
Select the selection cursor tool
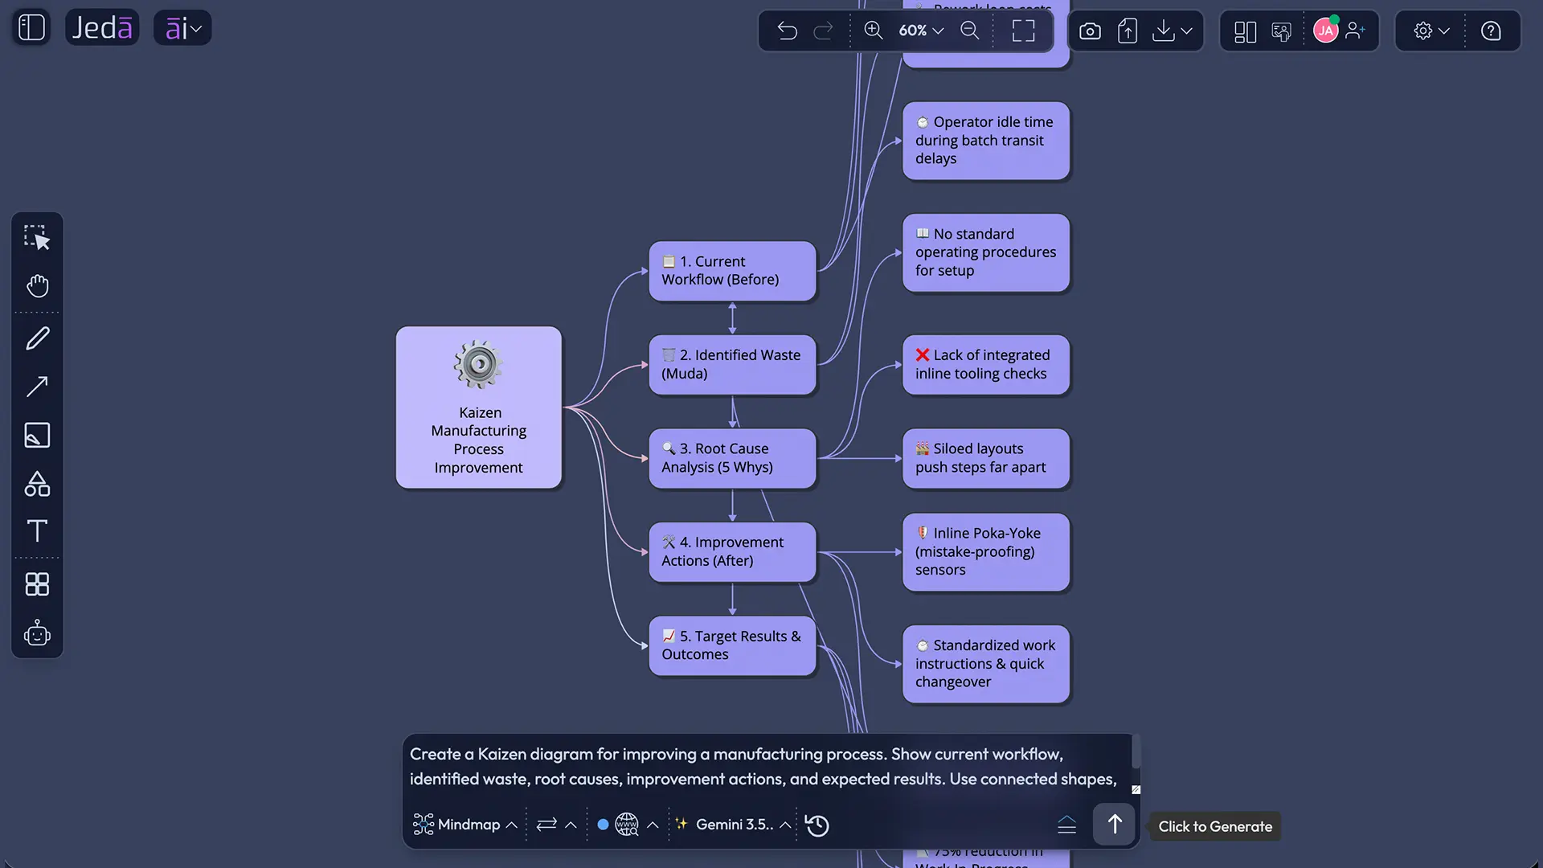pyautogui.click(x=37, y=238)
